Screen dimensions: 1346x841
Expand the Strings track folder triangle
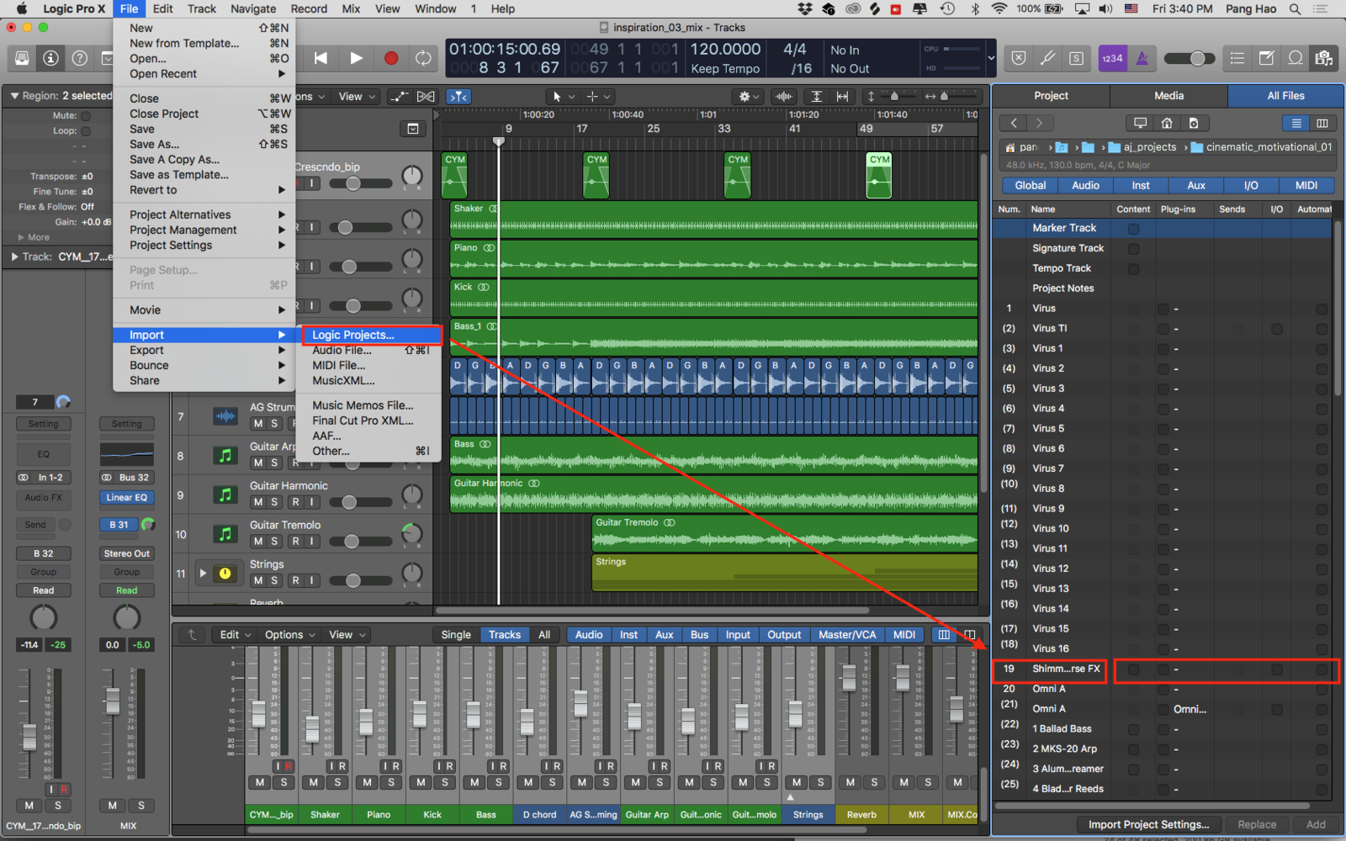coord(203,573)
